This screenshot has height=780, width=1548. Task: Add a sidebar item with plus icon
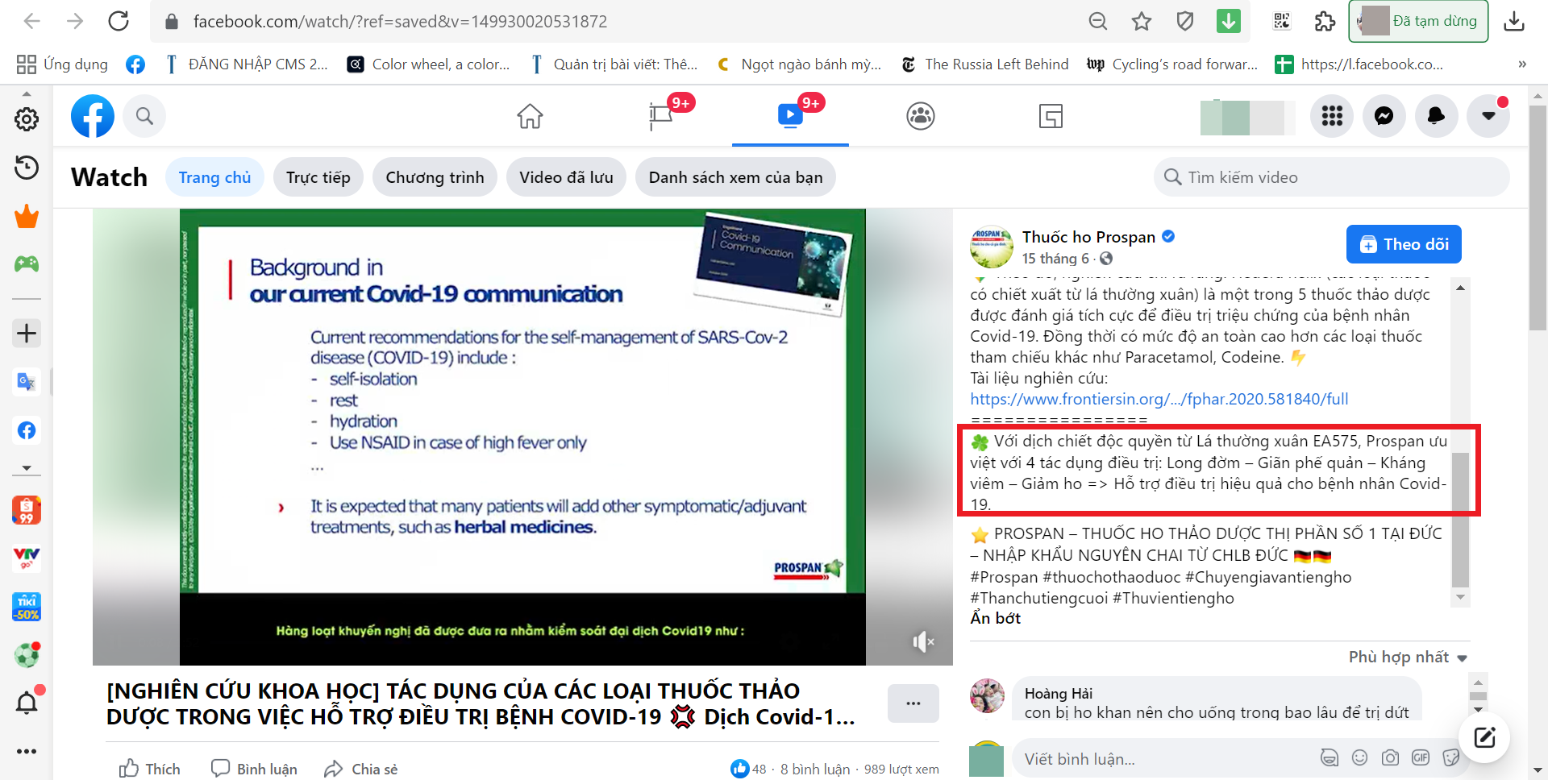tap(27, 333)
